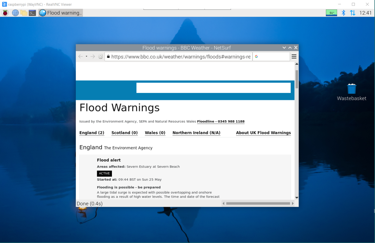The image size is (375, 243).
Task: Open the Northern Ireland (N/A) link
Action: (196, 133)
